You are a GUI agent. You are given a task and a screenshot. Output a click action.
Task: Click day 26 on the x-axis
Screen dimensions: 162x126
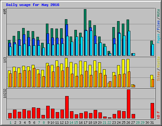tap(128, 123)
